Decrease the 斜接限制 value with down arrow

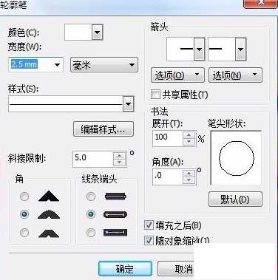[120, 163]
